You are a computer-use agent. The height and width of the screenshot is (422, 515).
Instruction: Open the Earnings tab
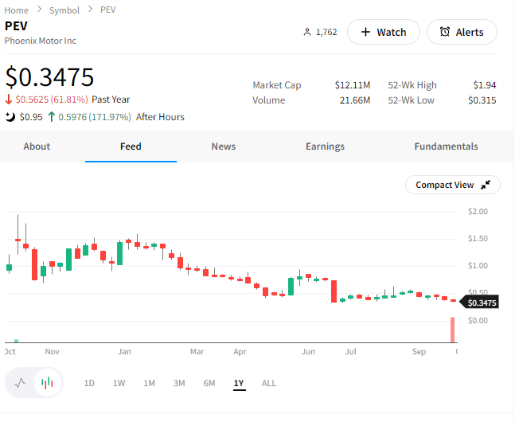[326, 147]
